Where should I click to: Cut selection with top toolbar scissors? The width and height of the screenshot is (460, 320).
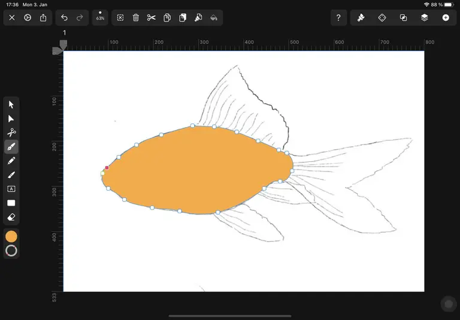pyautogui.click(x=152, y=18)
